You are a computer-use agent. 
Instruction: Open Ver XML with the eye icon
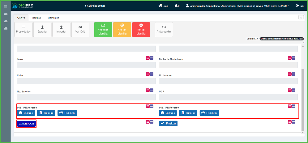point(80,30)
